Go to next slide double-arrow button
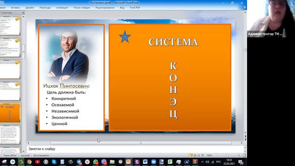Image resolution: width=295 pixels, height=166 pixels. pyautogui.click(x=245, y=139)
